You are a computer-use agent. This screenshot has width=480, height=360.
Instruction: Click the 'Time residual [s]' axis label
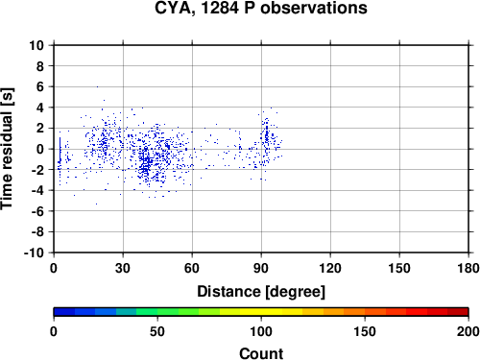click(7, 149)
